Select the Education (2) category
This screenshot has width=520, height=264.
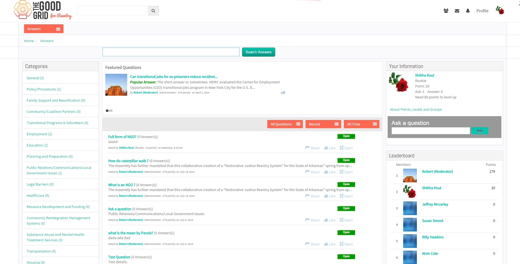point(37,145)
